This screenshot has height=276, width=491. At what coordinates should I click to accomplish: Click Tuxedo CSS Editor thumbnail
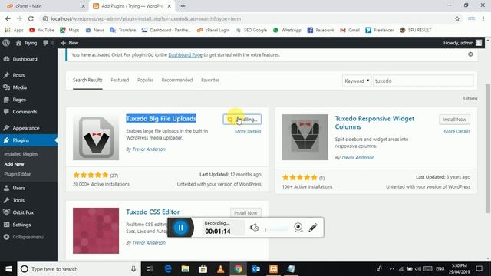click(x=96, y=231)
